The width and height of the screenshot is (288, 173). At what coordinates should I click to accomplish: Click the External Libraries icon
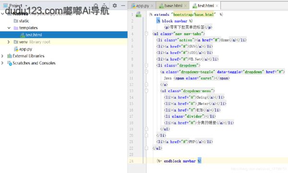[x=10, y=56]
